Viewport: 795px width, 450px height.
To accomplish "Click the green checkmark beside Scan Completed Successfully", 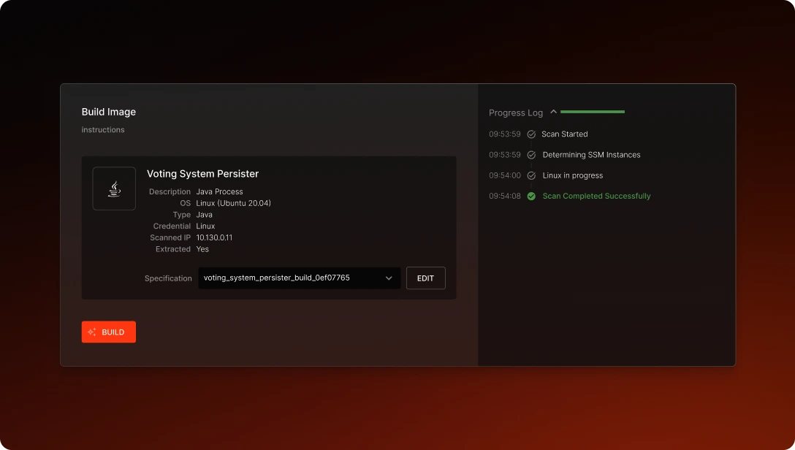I will (530, 196).
